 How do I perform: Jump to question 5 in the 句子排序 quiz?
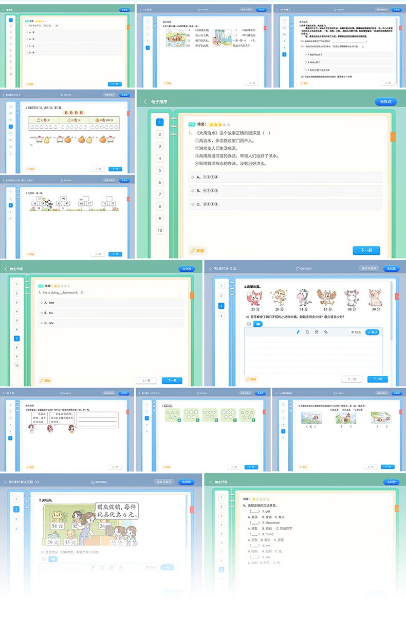point(160,170)
